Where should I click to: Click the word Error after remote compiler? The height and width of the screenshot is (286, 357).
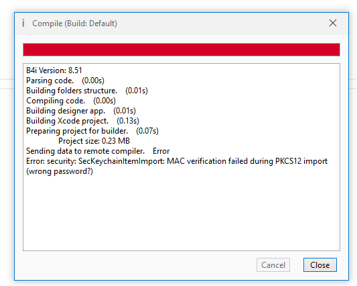(161, 151)
